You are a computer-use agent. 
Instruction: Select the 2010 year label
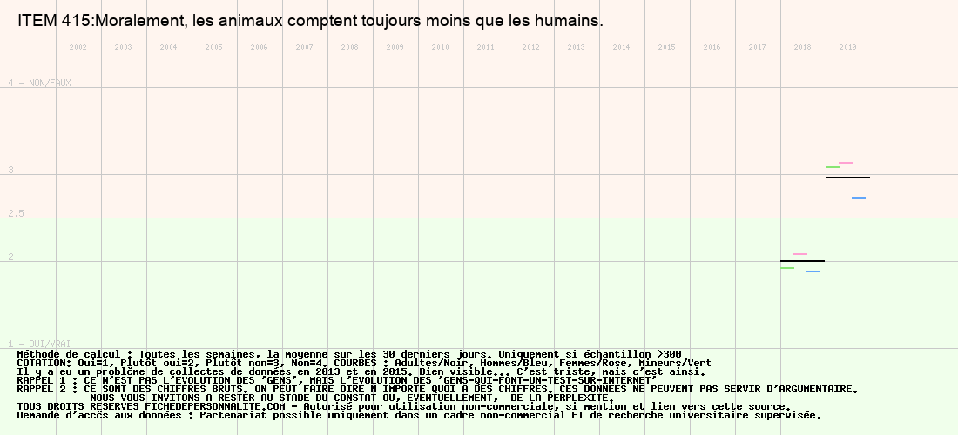[x=440, y=47]
